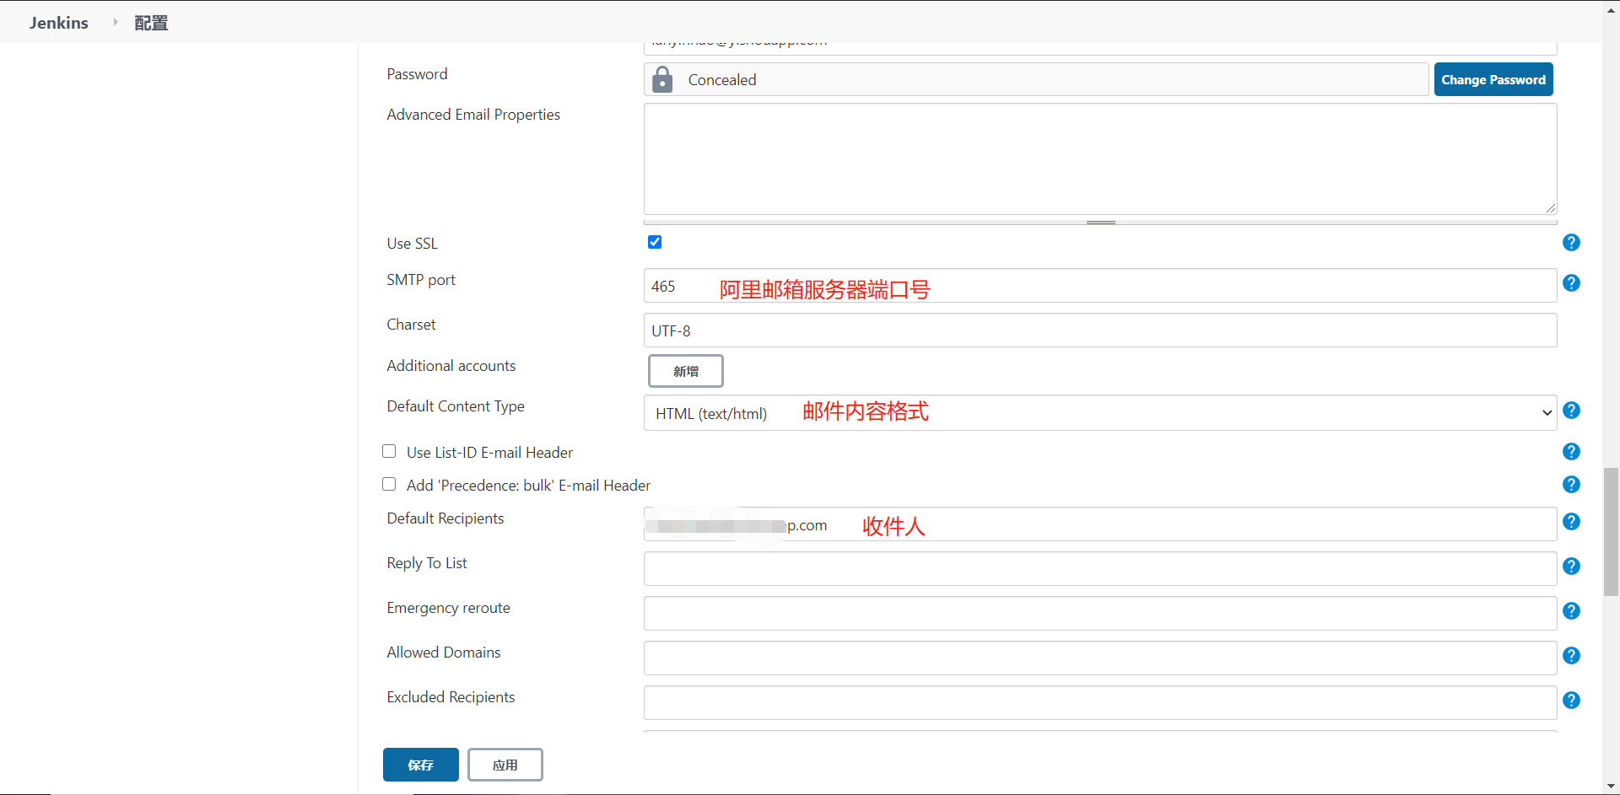Image resolution: width=1620 pixels, height=795 pixels.
Task: Show help for Default Content Type
Action: tap(1571, 411)
